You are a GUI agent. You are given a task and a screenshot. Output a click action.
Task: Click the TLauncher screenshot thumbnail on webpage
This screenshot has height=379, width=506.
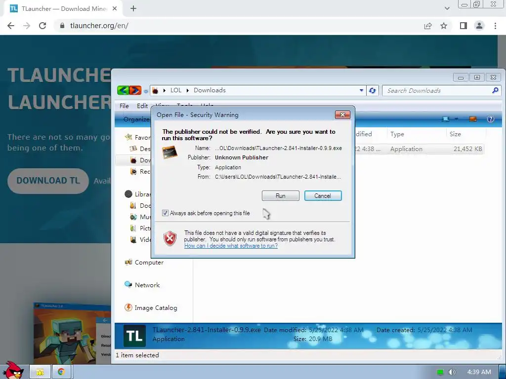[x=72, y=333]
